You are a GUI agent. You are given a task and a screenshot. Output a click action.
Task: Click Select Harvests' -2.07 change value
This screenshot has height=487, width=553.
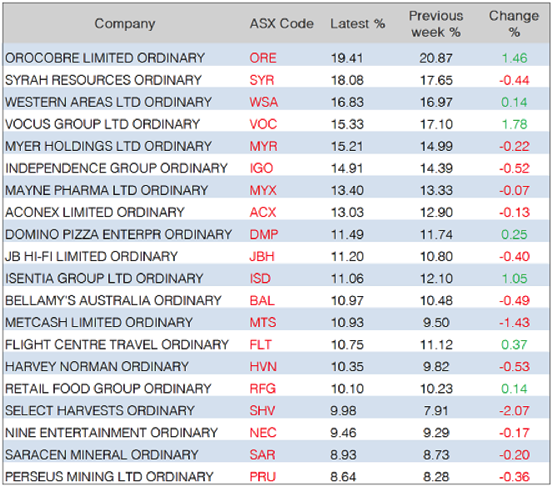coord(514,411)
